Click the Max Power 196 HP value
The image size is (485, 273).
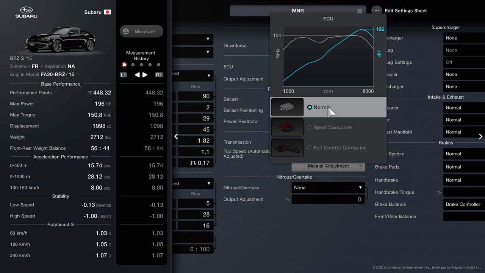pos(103,104)
